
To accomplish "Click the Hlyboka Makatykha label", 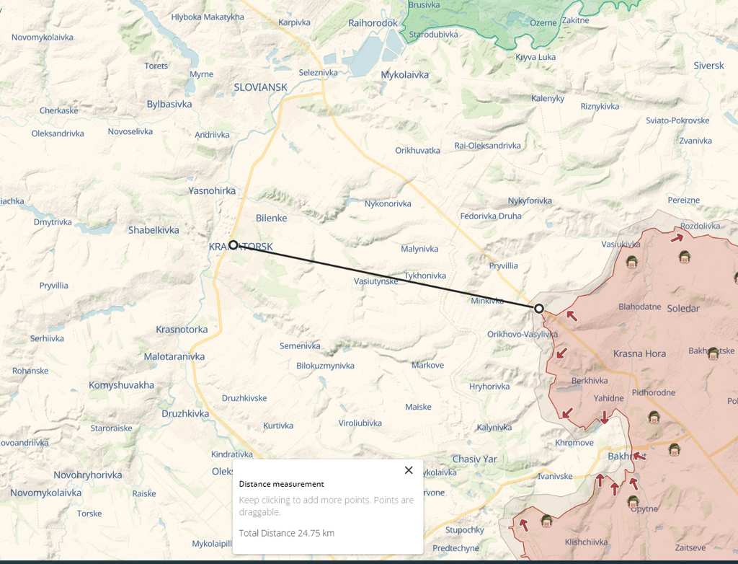I will (x=208, y=17).
